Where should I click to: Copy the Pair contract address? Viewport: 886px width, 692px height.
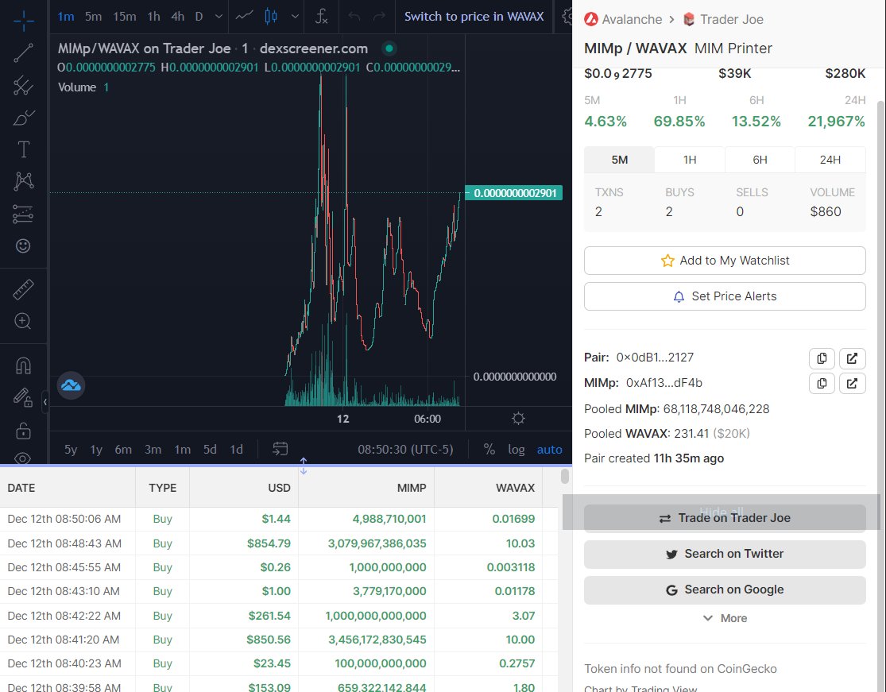[822, 358]
